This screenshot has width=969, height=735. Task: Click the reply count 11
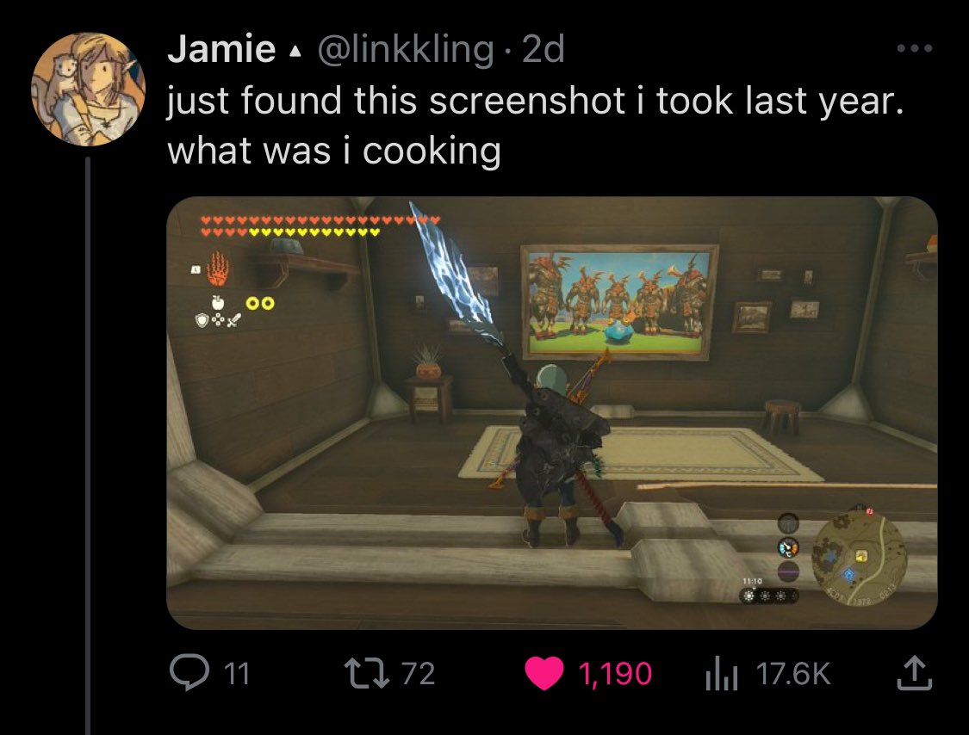237,673
